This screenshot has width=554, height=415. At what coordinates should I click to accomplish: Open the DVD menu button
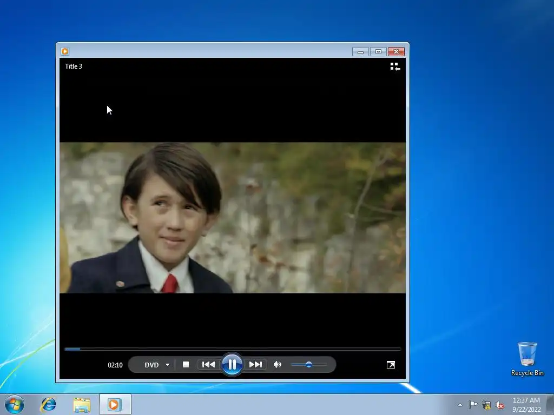[151, 365]
